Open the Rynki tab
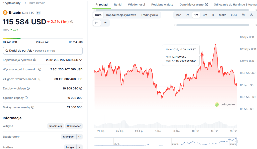The width and height of the screenshot is (257, 149). pos(118,5)
